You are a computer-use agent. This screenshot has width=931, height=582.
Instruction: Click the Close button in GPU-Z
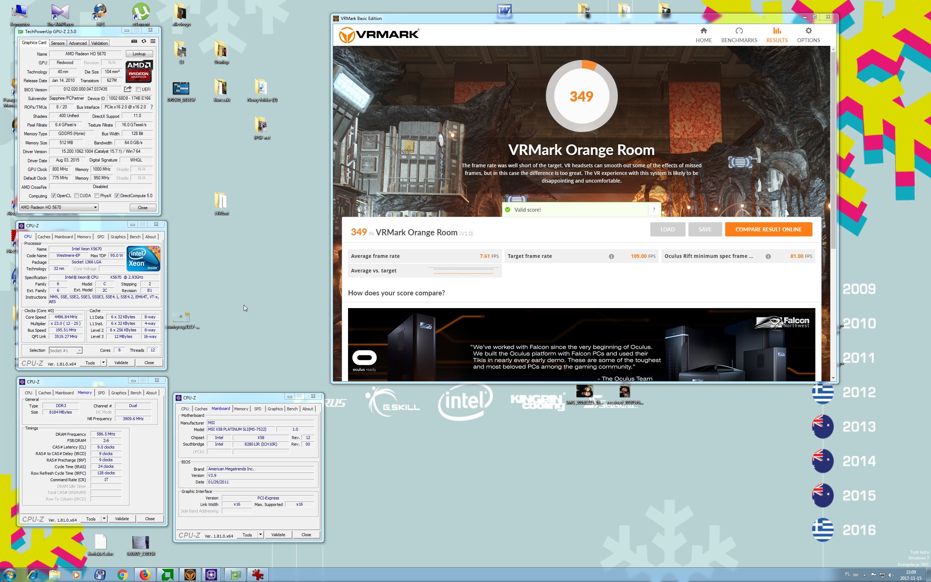[143, 207]
